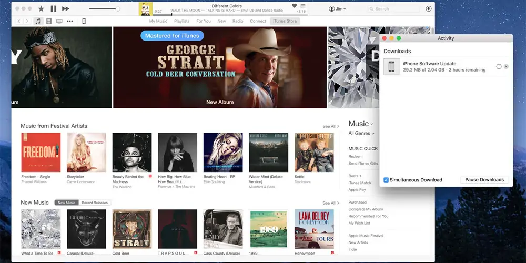Click the download progress circle in Activity
The image size is (526, 263).
[499, 66]
